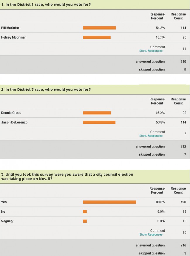Click the District 1 race question heading
The width and height of the screenshot is (190, 256).
pyautogui.click(x=46, y=5)
